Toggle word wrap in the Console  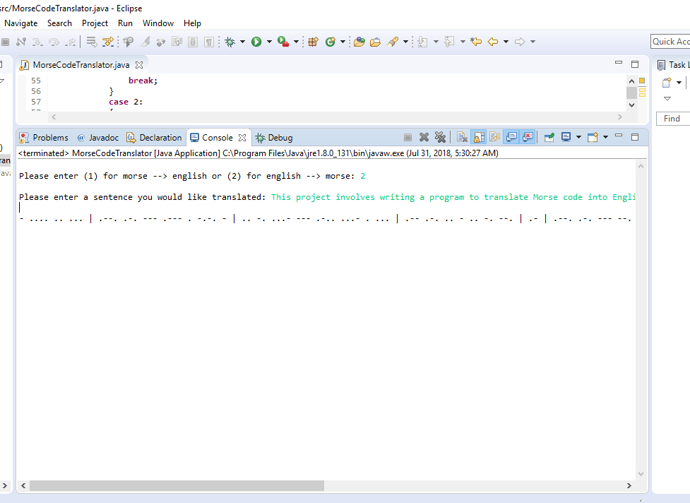[x=493, y=137]
